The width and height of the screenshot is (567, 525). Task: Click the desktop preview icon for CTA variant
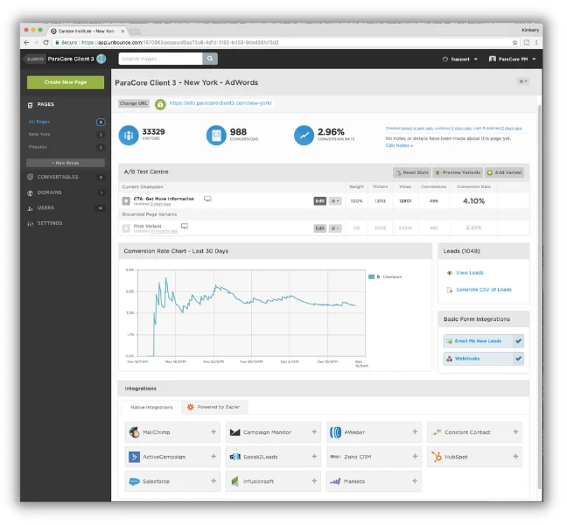click(207, 199)
